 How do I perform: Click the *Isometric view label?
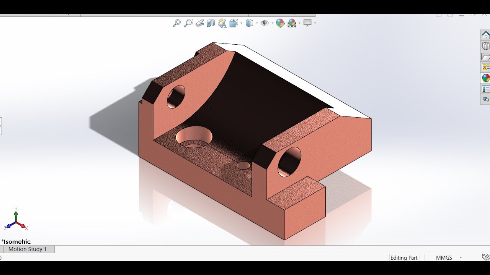coord(16,241)
